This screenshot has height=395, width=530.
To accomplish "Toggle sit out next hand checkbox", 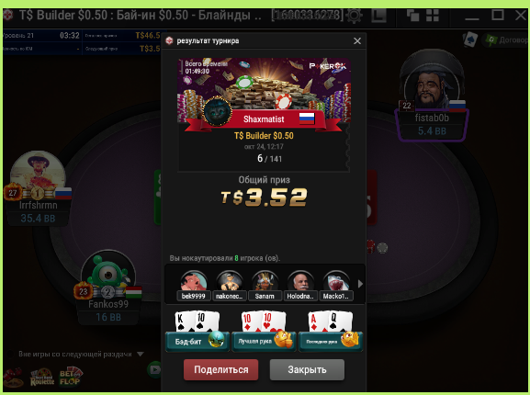I will (11, 354).
